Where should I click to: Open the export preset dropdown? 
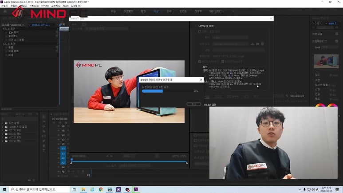tap(230, 44)
